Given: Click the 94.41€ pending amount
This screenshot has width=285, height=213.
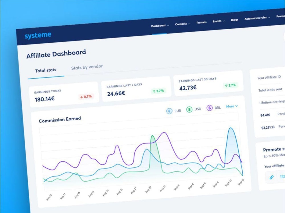Looking at the screenshot, I should [265, 115].
